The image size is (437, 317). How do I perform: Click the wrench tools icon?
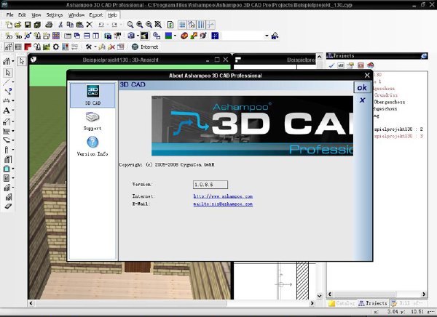click(89, 47)
